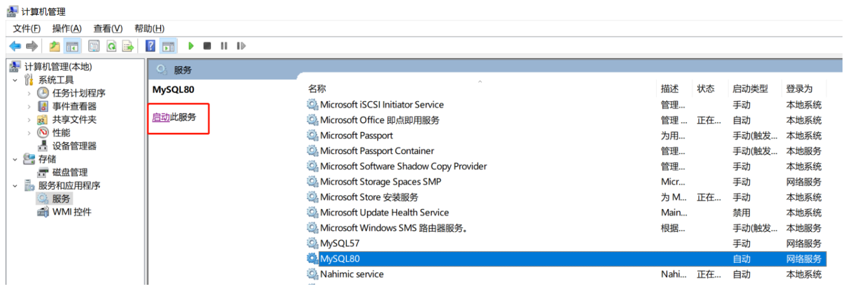The width and height of the screenshot is (845, 304).
Task: Open the 查看(V) menu
Action: (x=108, y=29)
